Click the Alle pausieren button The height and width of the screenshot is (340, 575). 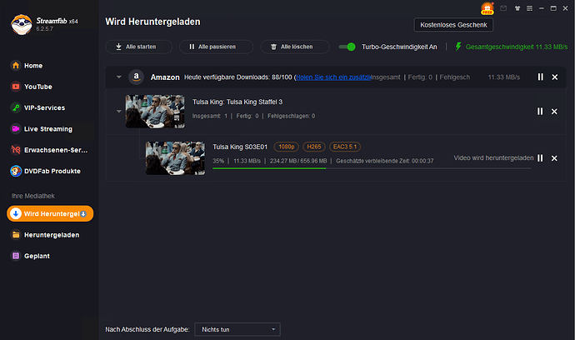[x=212, y=47]
